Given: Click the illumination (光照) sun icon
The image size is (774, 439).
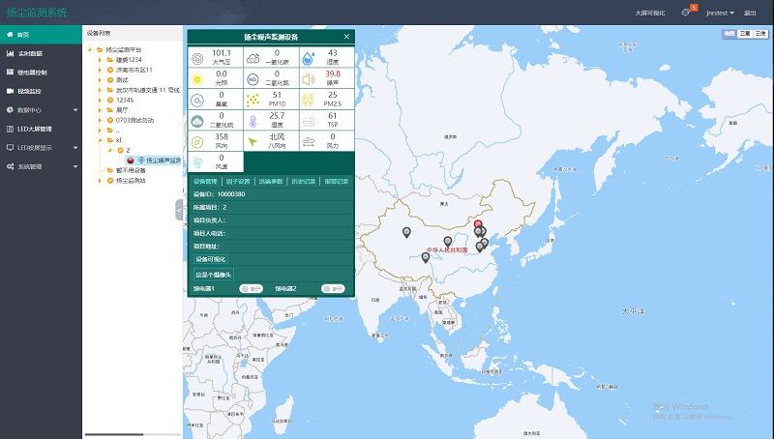Looking at the screenshot, I should pos(198,78).
